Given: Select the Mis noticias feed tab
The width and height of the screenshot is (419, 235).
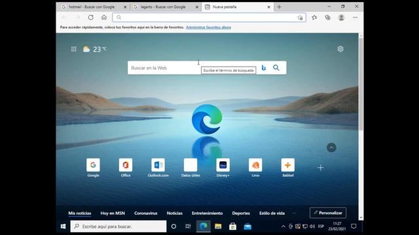Looking at the screenshot, I should (x=80, y=213).
